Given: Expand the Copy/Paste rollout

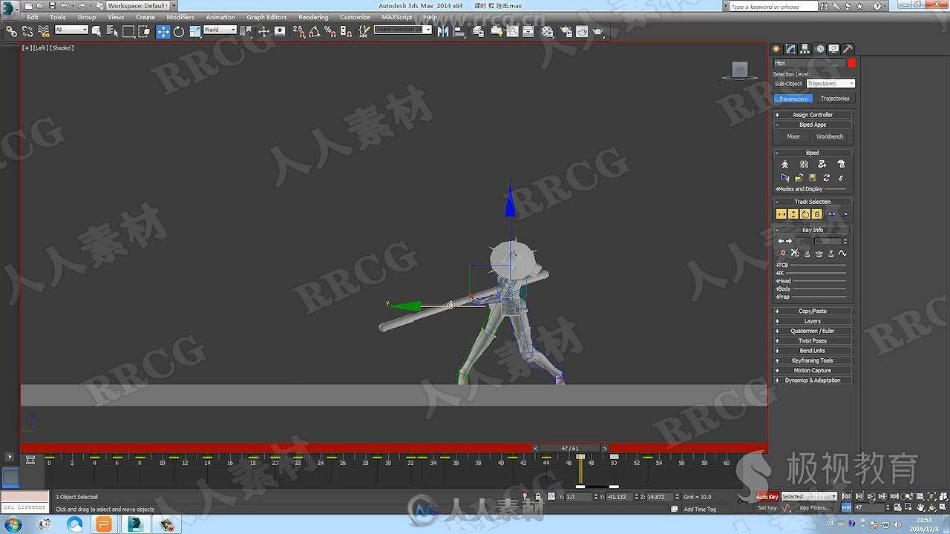Looking at the screenshot, I should click(813, 311).
